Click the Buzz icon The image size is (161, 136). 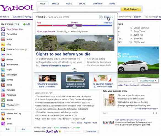coord(3,119)
